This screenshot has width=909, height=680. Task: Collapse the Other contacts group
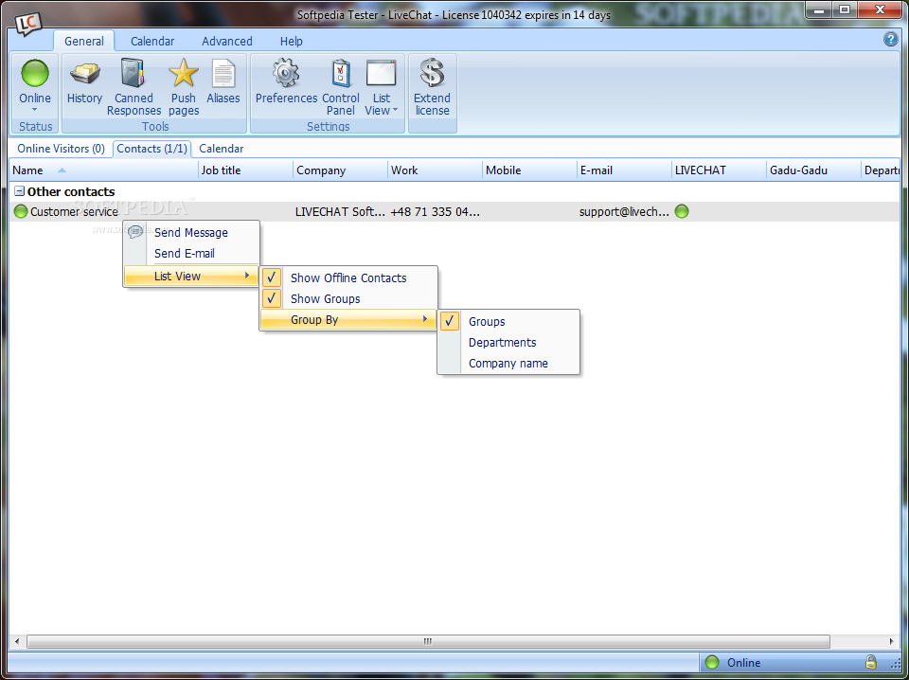19,190
